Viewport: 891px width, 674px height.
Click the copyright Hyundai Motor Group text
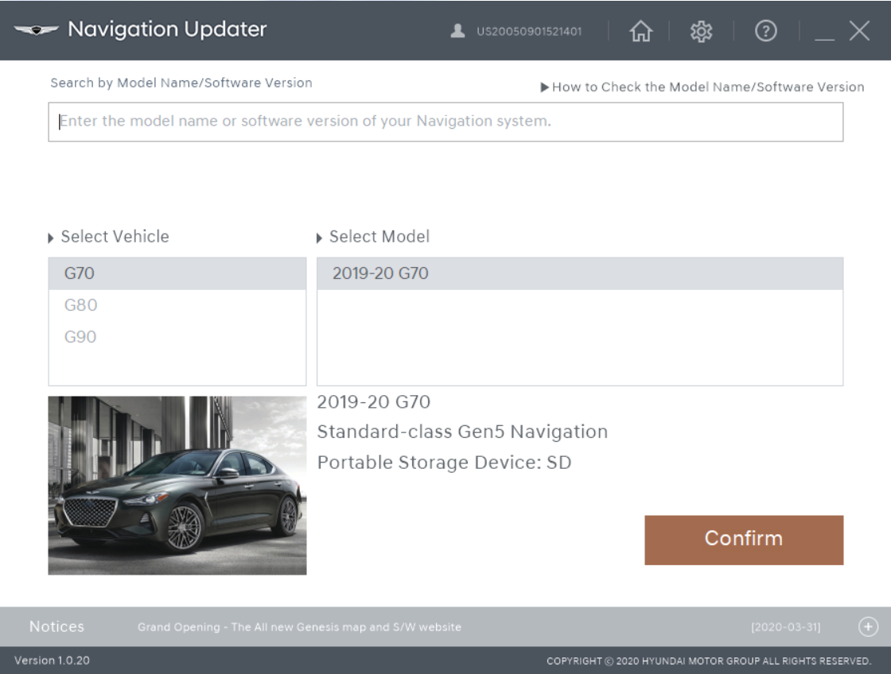click(x=709, y=661)
